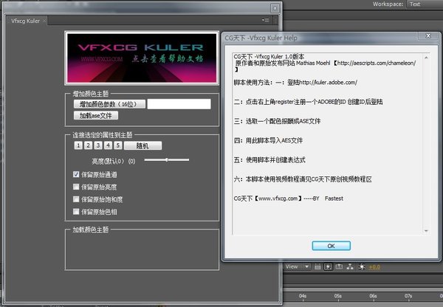Click the 05s mark on the time ruler

pyautogui.click(x=337, y=296)
